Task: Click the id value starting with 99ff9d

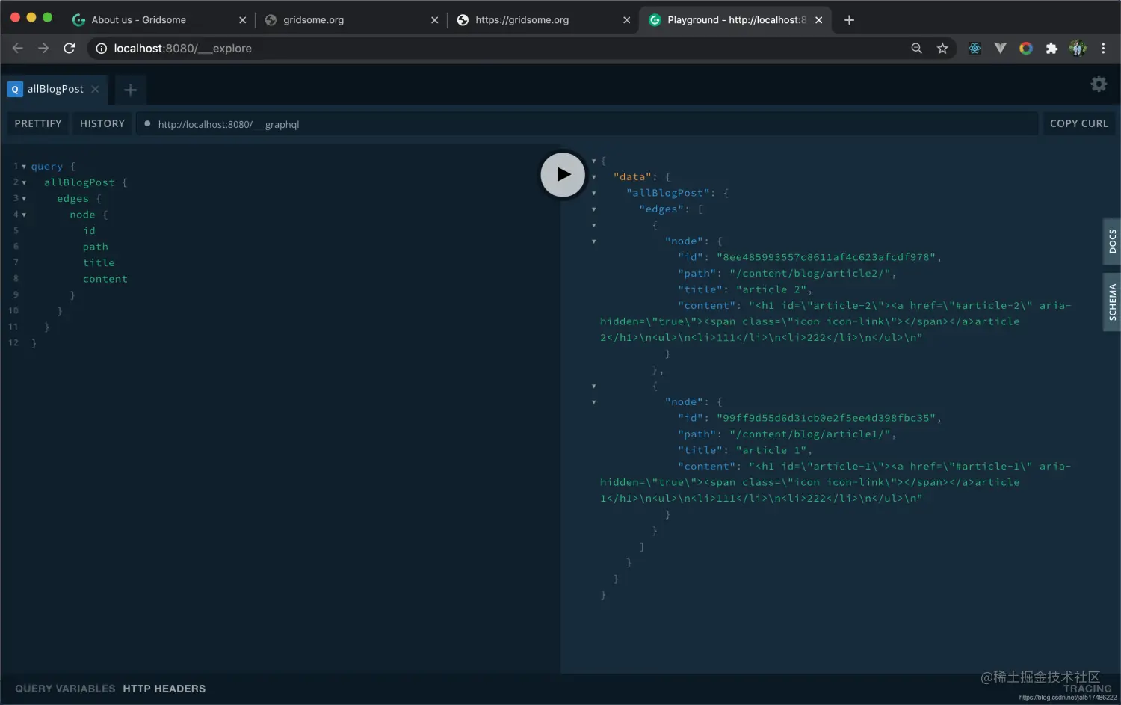Action: click(x=826, y=418)
